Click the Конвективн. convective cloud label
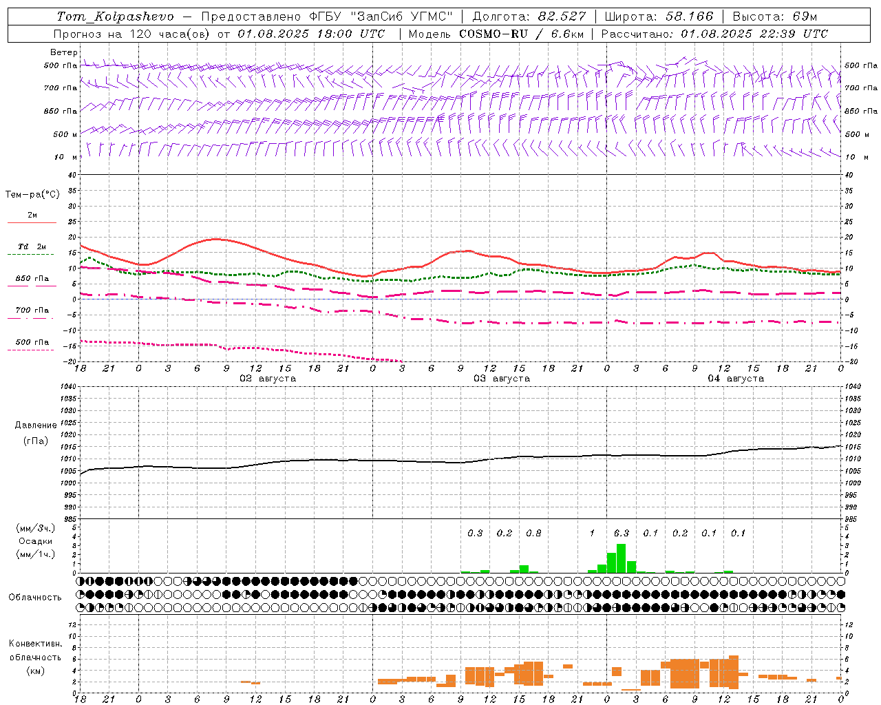 (x=35, y=644)
